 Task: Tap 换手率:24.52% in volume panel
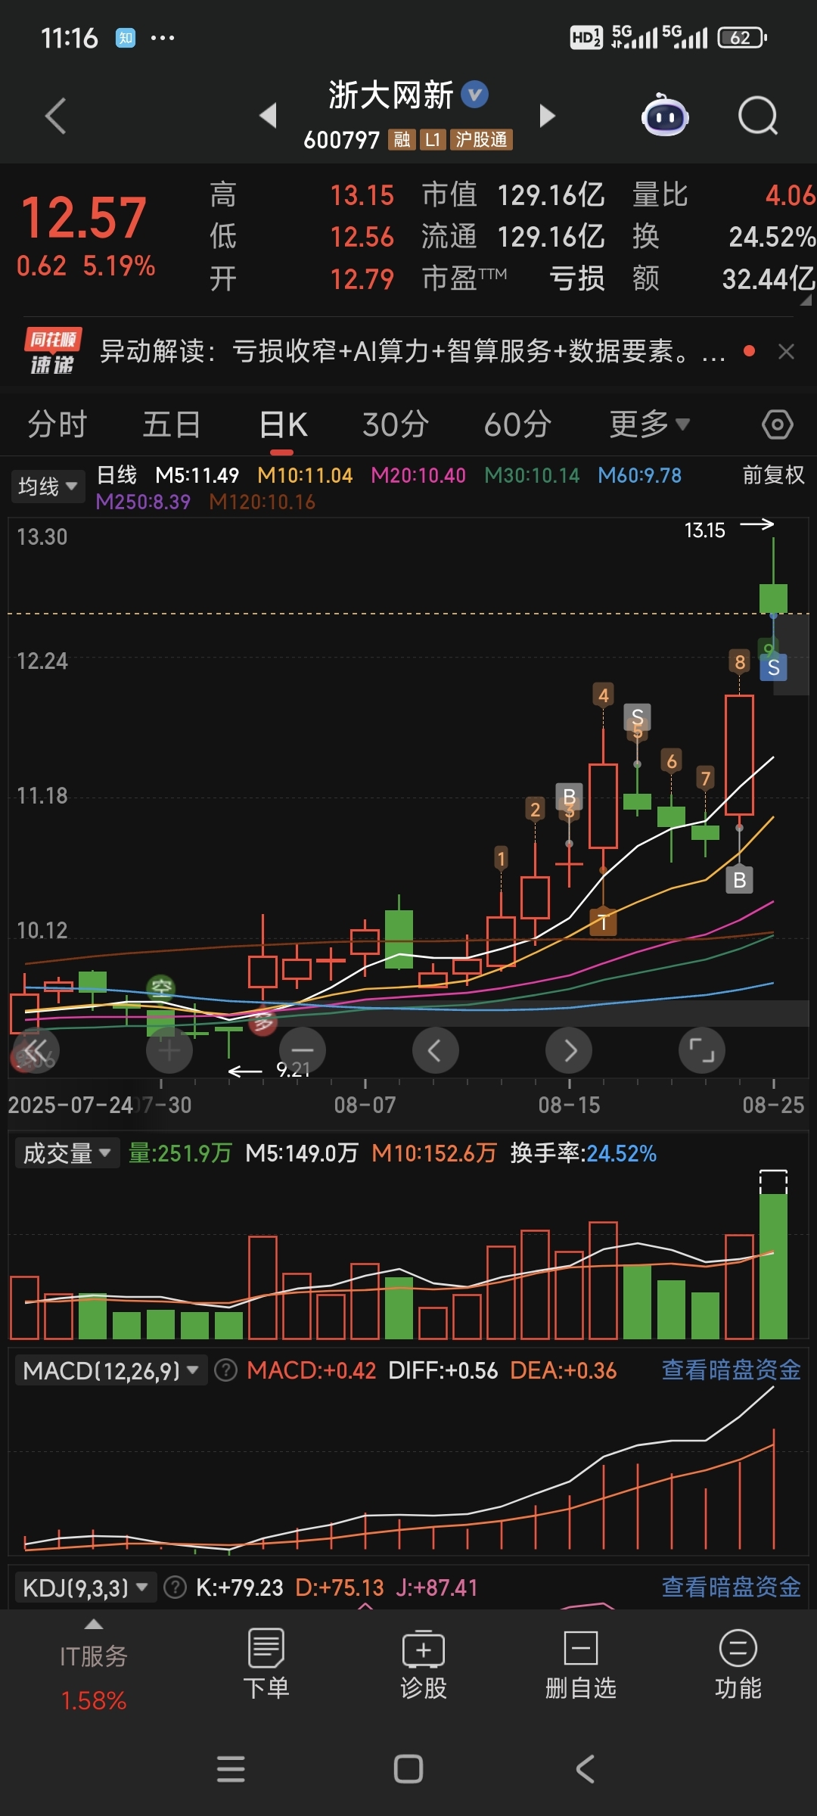tap(583, 1153)
